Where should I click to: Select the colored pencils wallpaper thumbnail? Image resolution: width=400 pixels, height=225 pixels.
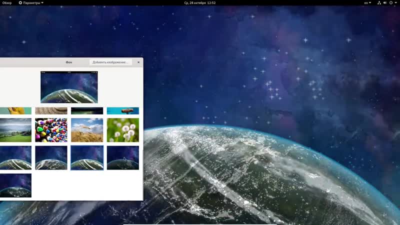(x=51, y=130)
